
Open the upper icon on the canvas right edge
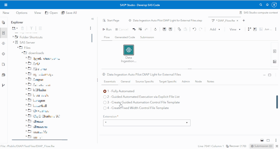(x=275, y=51)
